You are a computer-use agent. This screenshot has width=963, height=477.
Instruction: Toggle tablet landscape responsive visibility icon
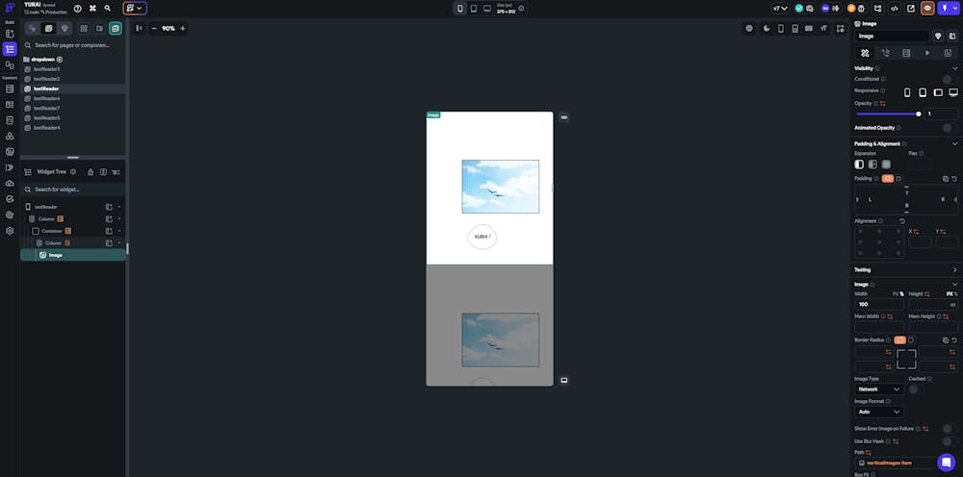[938, 92]
